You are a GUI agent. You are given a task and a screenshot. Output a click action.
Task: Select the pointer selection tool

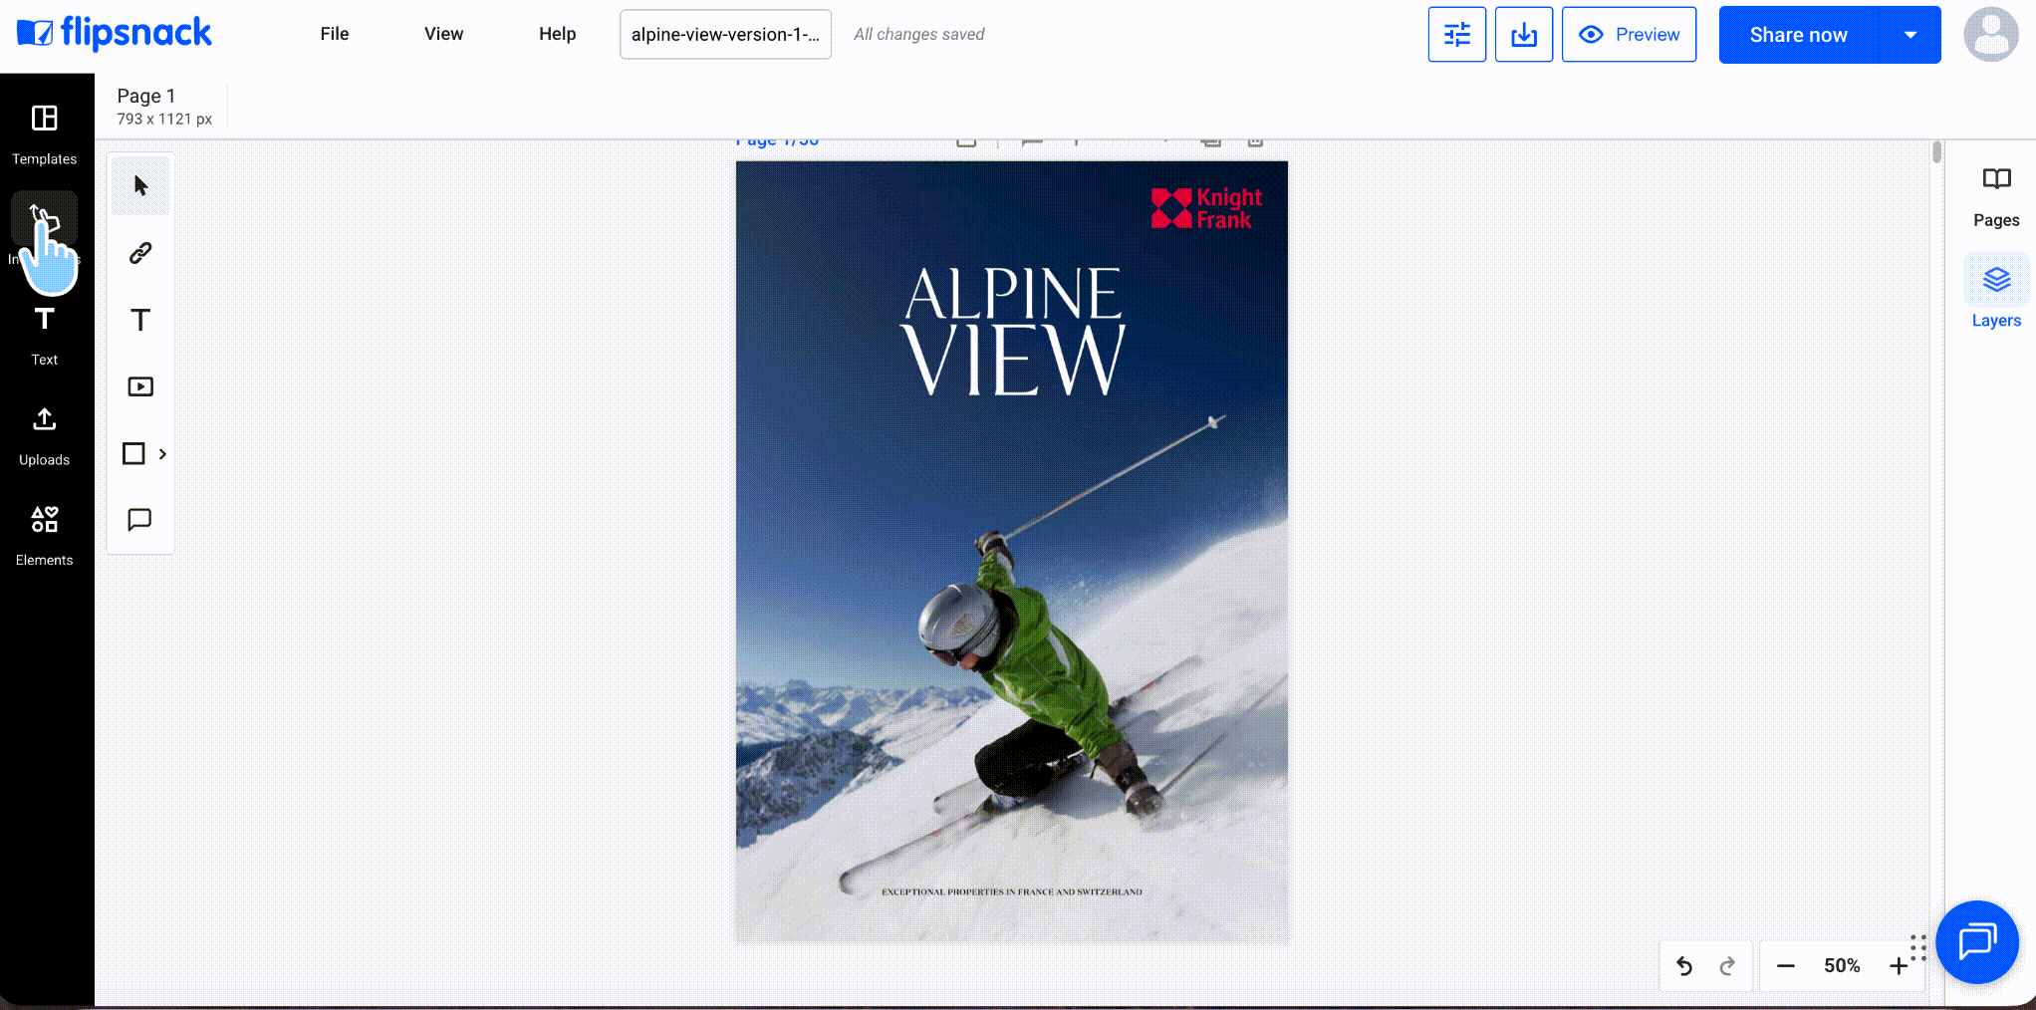coord(140,186)
